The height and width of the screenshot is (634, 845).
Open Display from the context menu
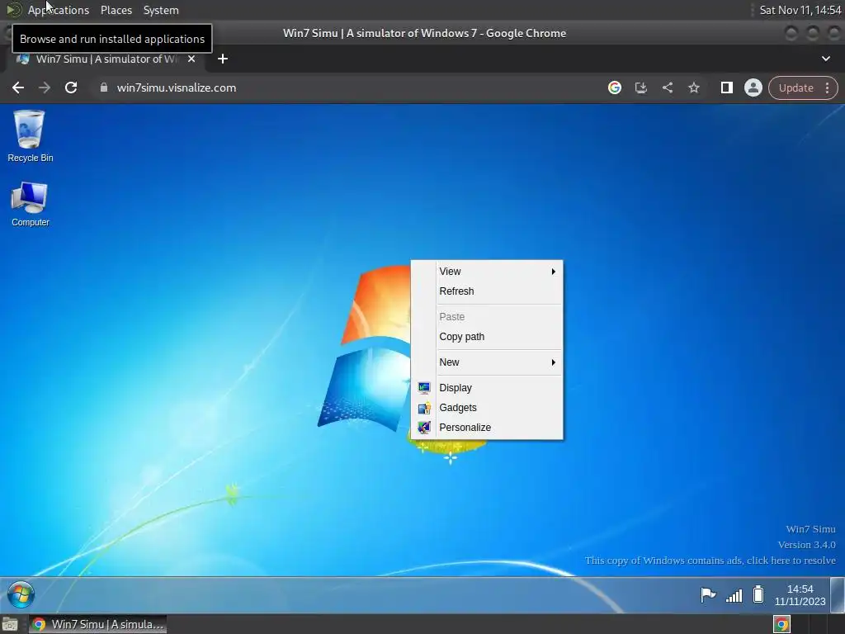click(x=487, y=388)
